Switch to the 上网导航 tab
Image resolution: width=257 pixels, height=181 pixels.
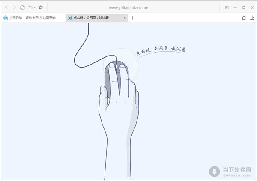tap(33, 18)
